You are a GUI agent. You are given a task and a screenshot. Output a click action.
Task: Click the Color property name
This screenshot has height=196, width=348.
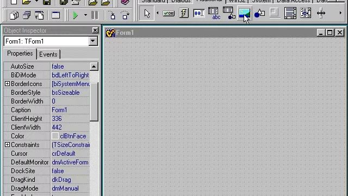point(17,136)
